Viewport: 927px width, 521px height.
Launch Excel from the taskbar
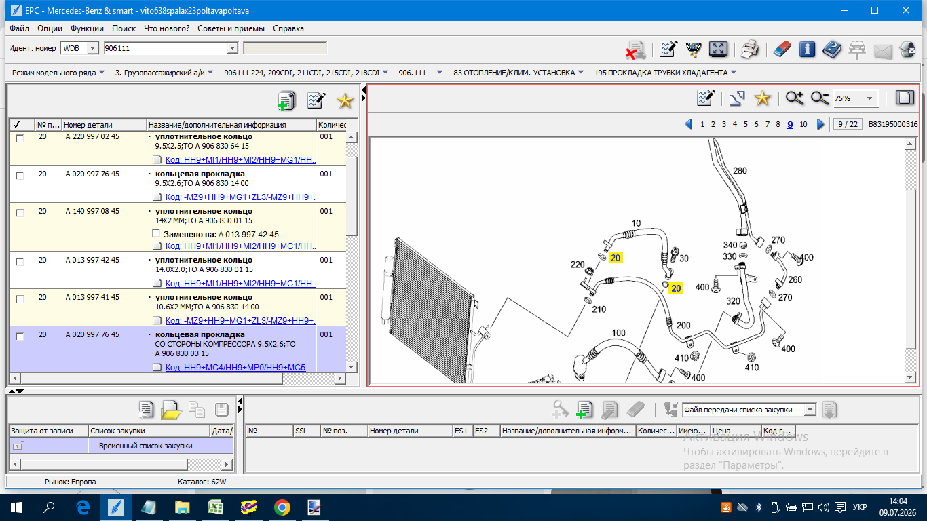(216, 507)
